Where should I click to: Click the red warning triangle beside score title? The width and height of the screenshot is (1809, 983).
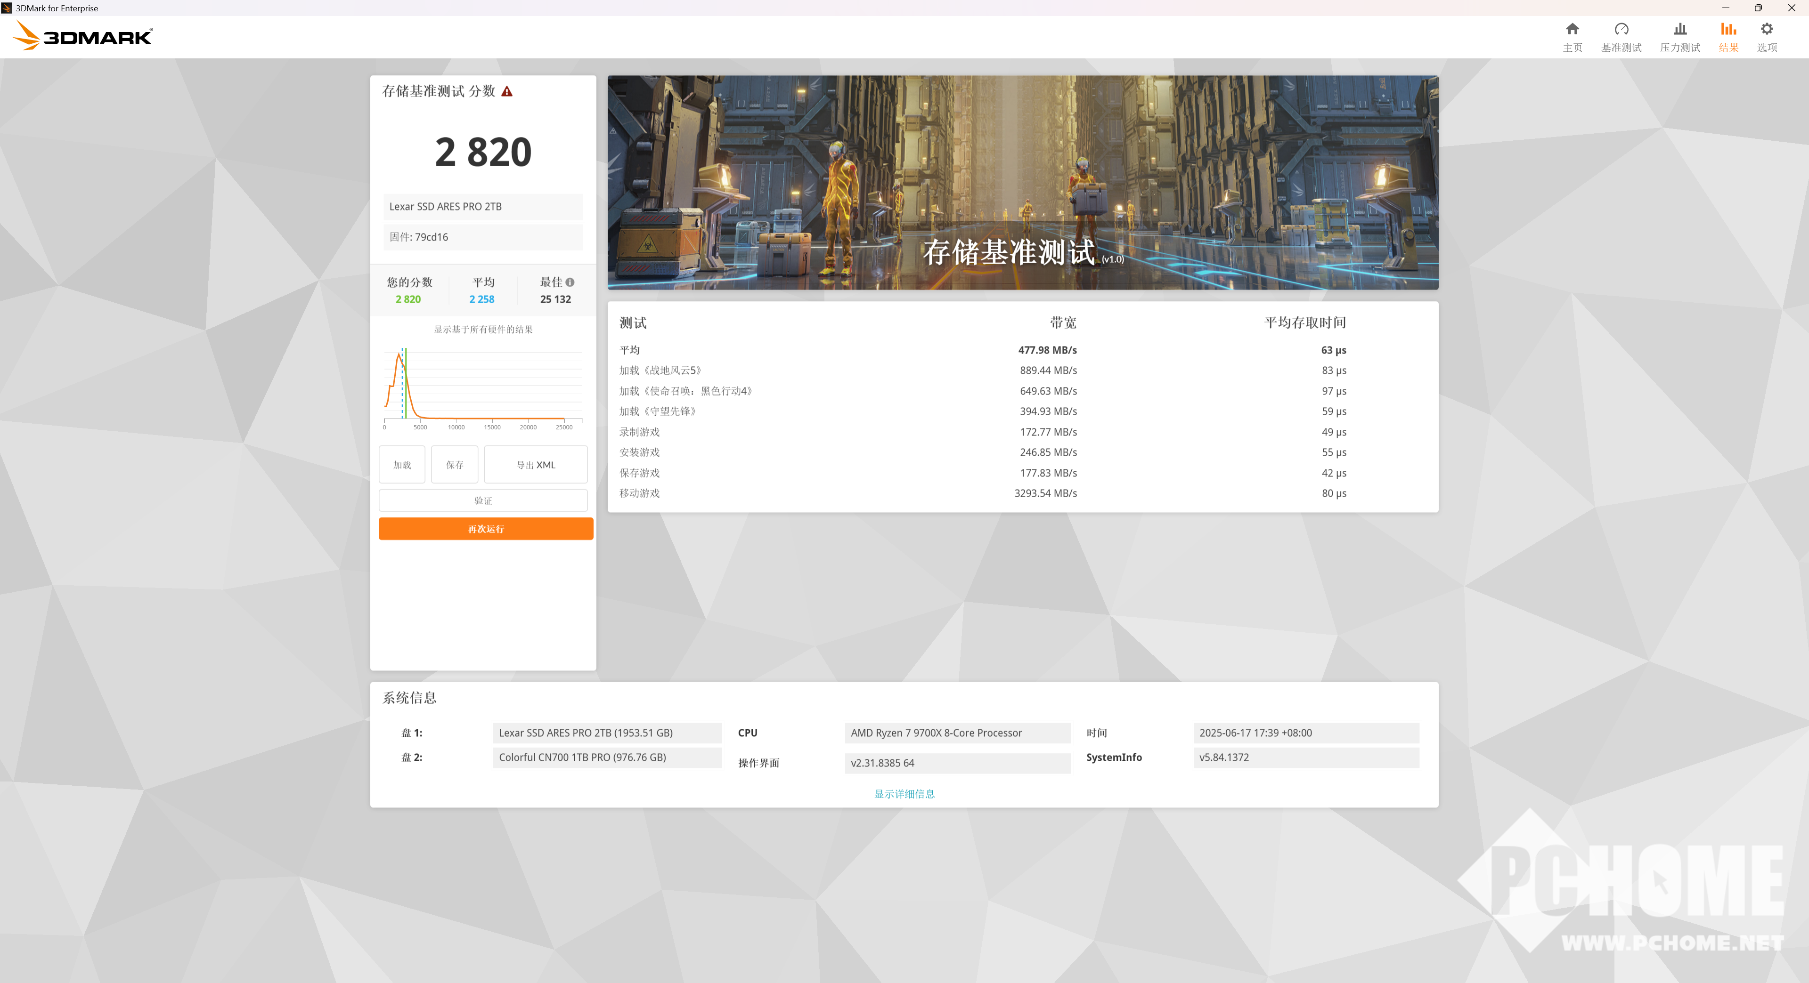tap(506, 91)
